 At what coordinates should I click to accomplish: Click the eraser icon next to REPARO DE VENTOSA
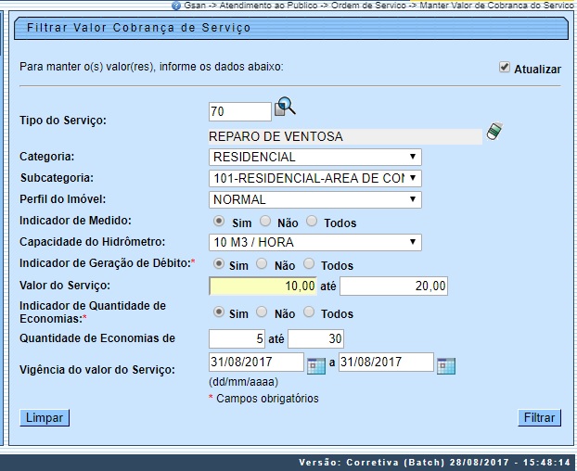pyautogui.click(x=494, y=132)
